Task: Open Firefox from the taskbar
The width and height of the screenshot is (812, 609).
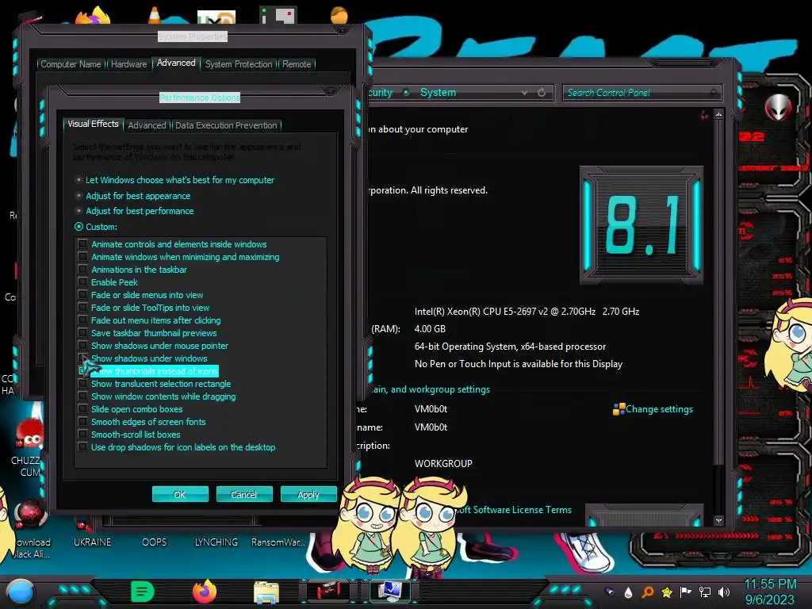Action: click(205, 592)
